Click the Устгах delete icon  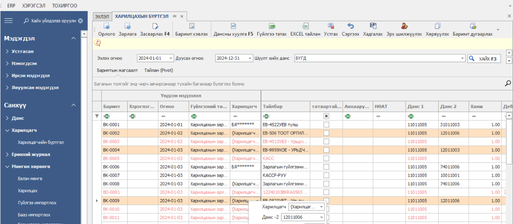(331, 26)
